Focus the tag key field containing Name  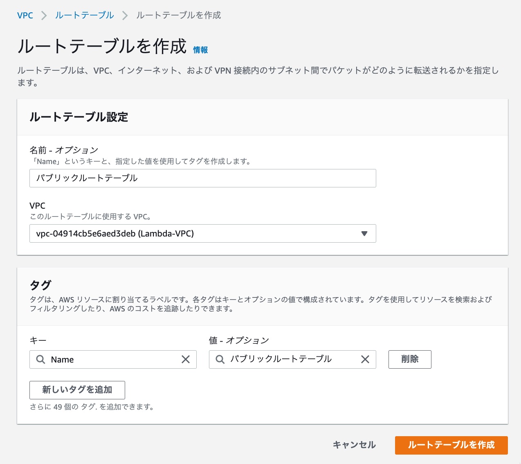[102, 359]
